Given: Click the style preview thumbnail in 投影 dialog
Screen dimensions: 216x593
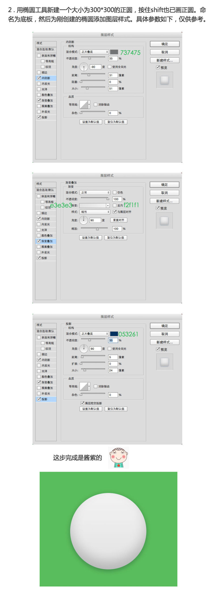Looking at the screenshot, I should click(x=164, y=362).
